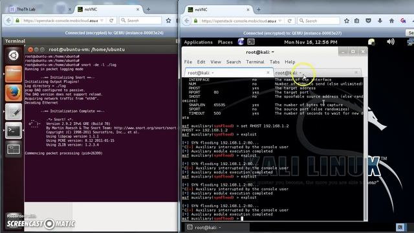The height and width of the screenshot is (233, 414).
Task: Open Help menu in Kali terminal
Action: 290,62
